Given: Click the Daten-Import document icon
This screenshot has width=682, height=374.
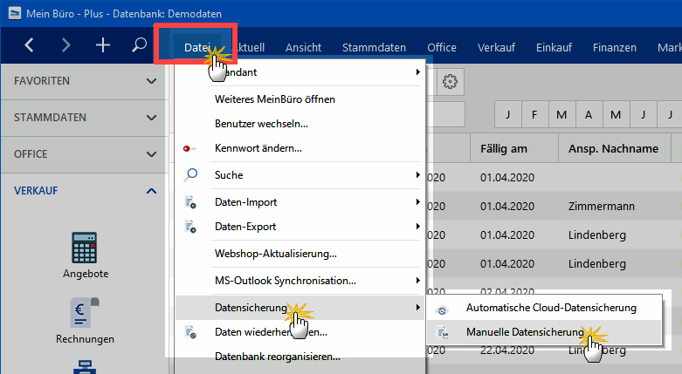Looking at the screenshot, I should pos(190,202).
